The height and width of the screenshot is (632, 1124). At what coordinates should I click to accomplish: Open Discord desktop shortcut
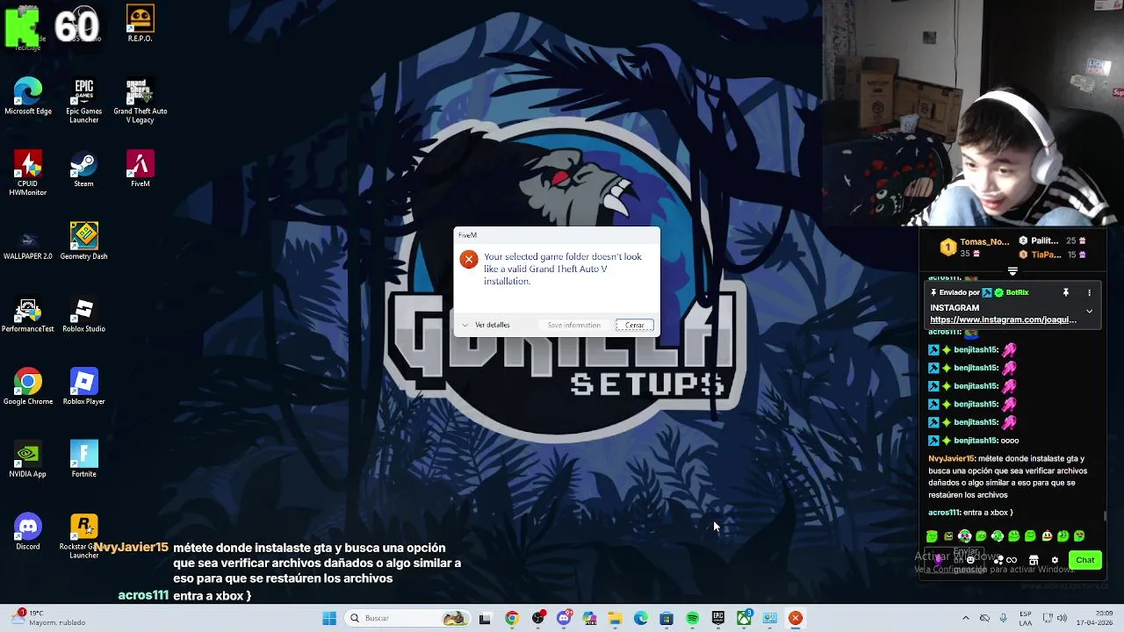[28, 533]
